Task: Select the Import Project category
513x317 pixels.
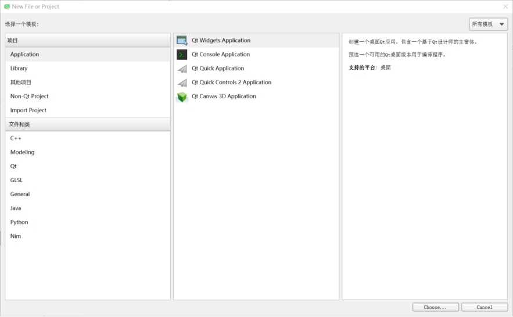Action: tap(88, 111)
